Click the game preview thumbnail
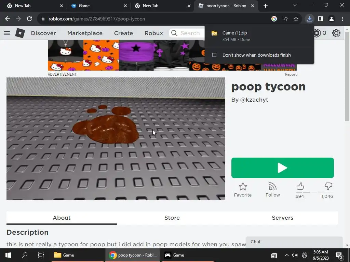Screen dimensions: 350x262 coord(116,139)
